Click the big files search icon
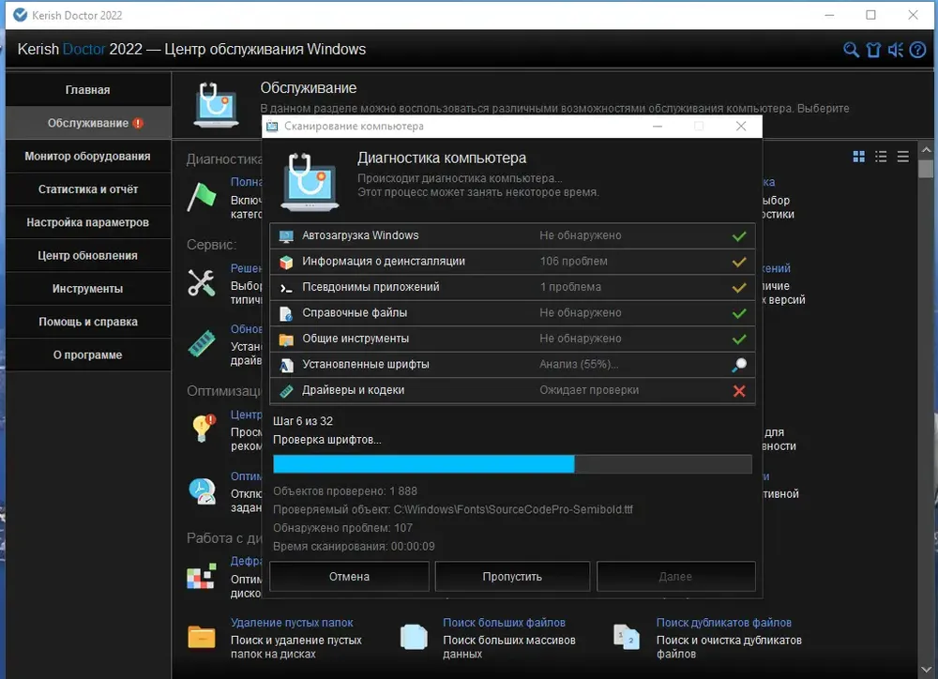 click(x=414, y=637)
